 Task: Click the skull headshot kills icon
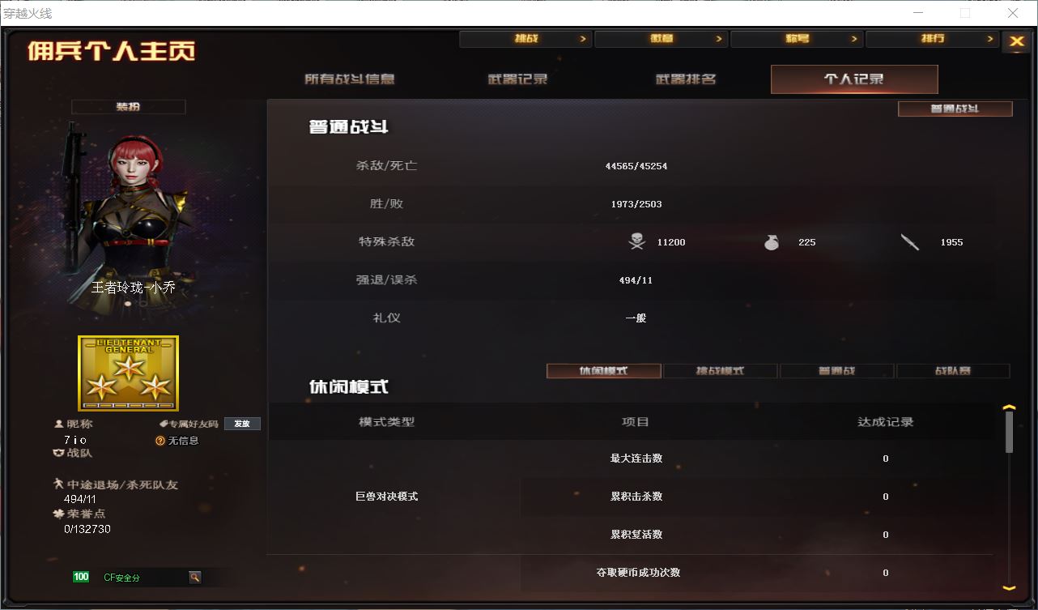[x=636, y=241]
